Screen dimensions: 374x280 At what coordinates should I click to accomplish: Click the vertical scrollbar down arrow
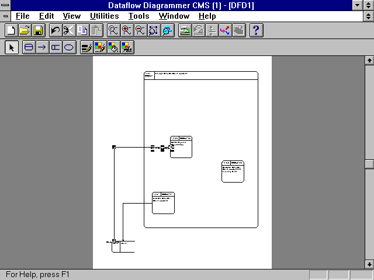369,264
